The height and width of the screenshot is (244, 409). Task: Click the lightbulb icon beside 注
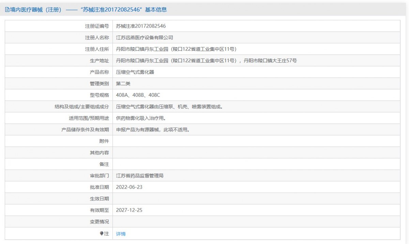pos(101,233)
